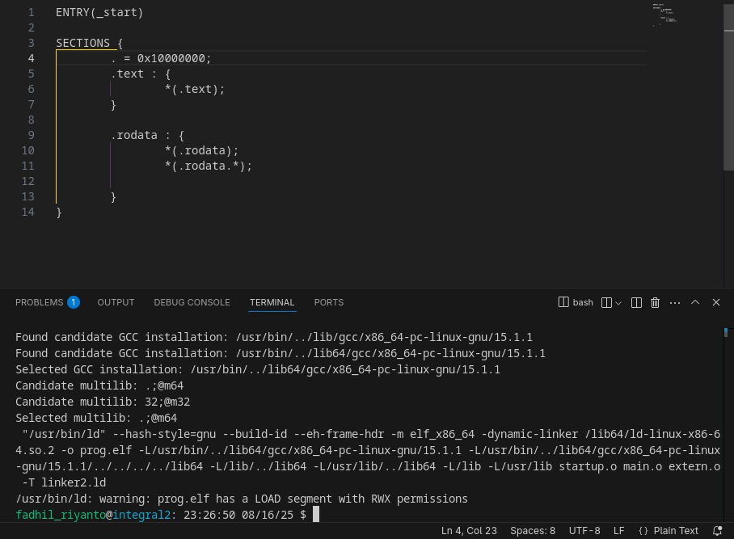Screen dimensions: 734x539
Task: Click the split terminal icon
Action: [x=636, y=302]
